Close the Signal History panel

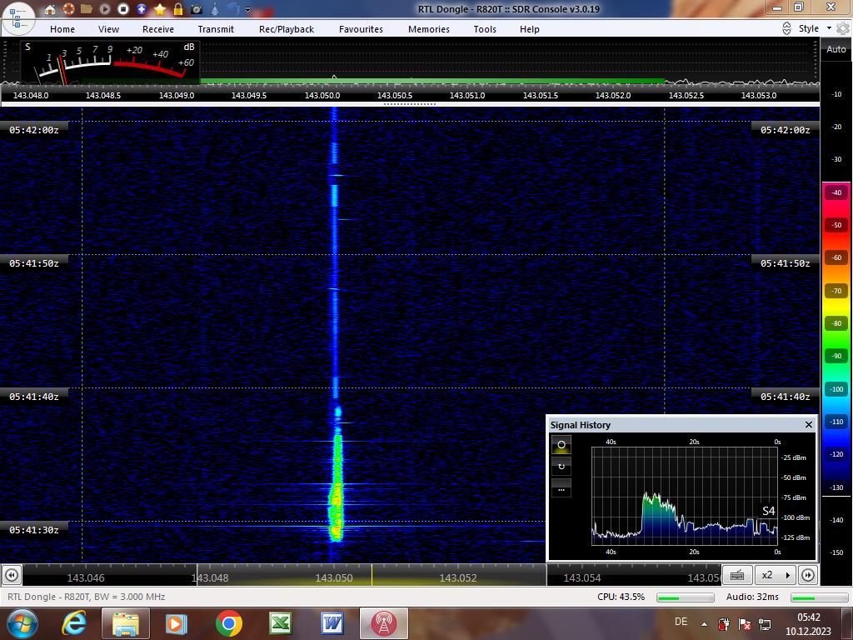(808, 425)
